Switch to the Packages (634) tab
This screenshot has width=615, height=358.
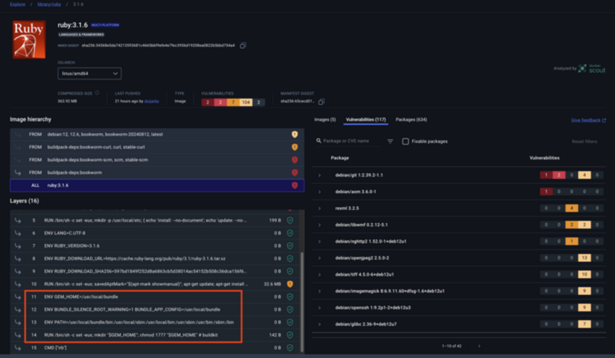(411, 120)
